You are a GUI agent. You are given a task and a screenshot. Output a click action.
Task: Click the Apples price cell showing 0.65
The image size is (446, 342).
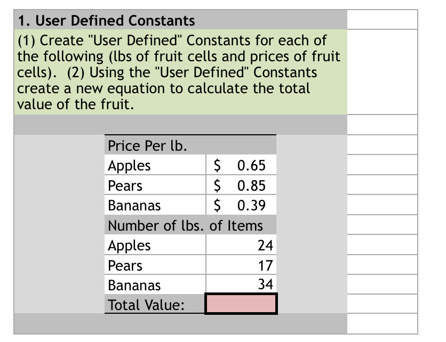(241, 165)
